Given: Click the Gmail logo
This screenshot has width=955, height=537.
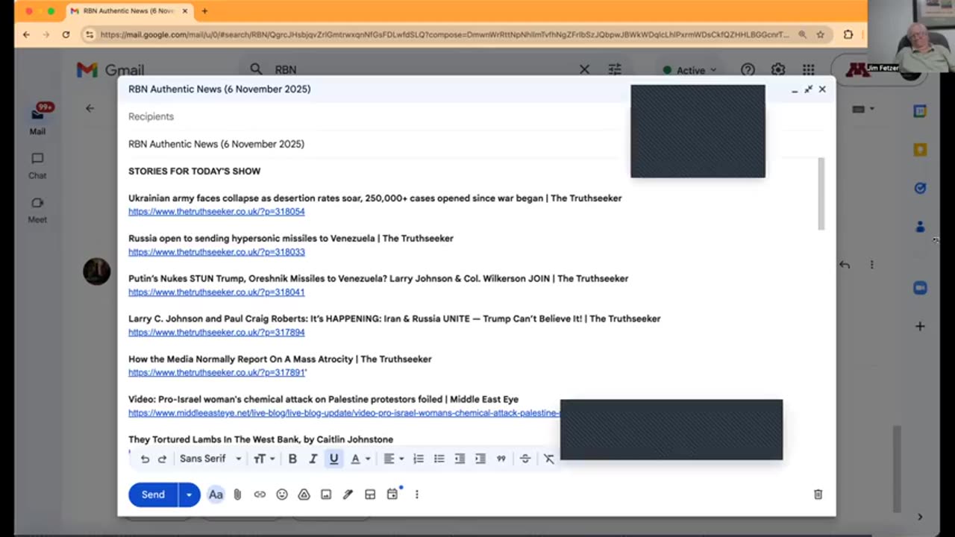Looking at the screenshot, I should 110,70.
